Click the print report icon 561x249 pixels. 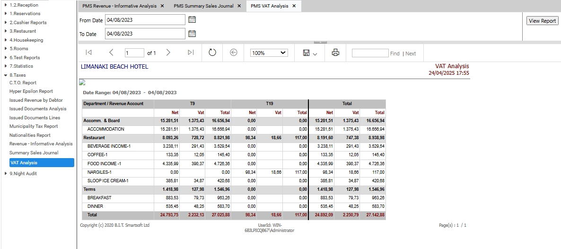click(x=335, y=53)
